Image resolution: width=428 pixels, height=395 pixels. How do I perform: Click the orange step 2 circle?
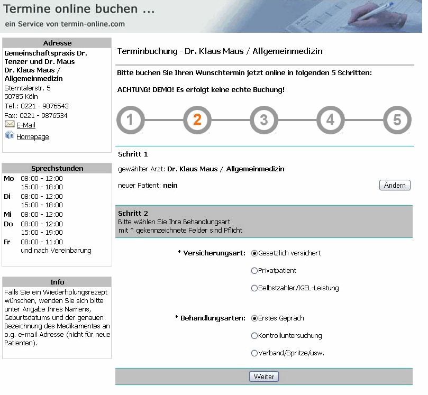[197, 120]
